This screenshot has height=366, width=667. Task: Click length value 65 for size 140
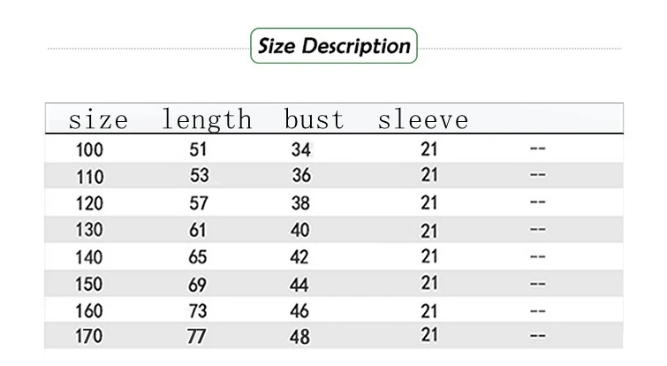[x=199, y=257]
